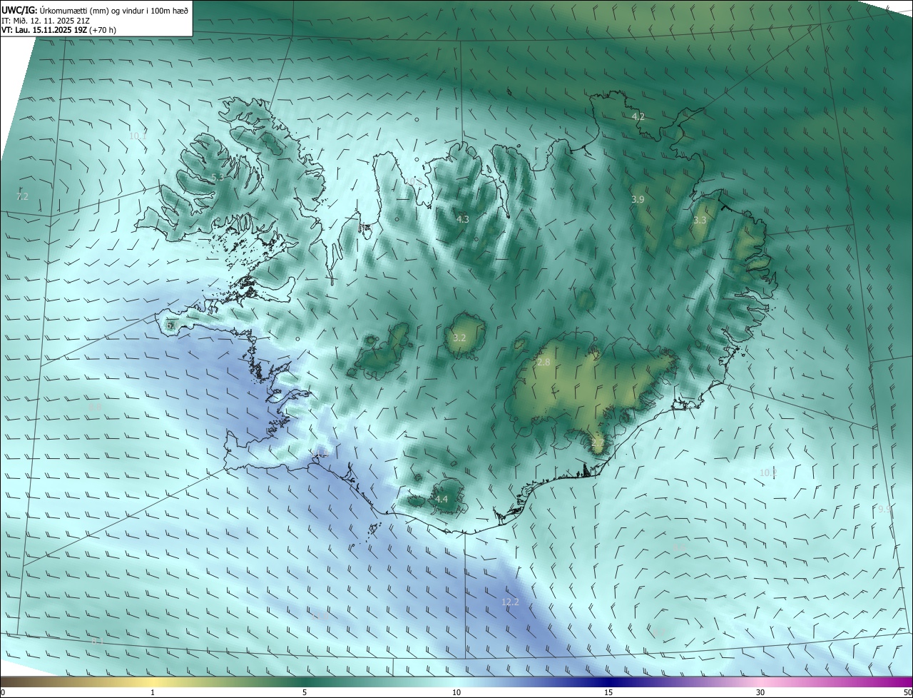Click the "0" tick on the color scale

(x=3, y=692)
